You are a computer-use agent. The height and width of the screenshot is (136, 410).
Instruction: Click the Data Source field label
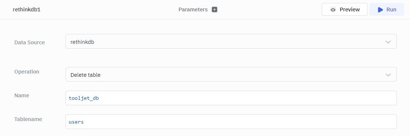(x=30, y=42)
